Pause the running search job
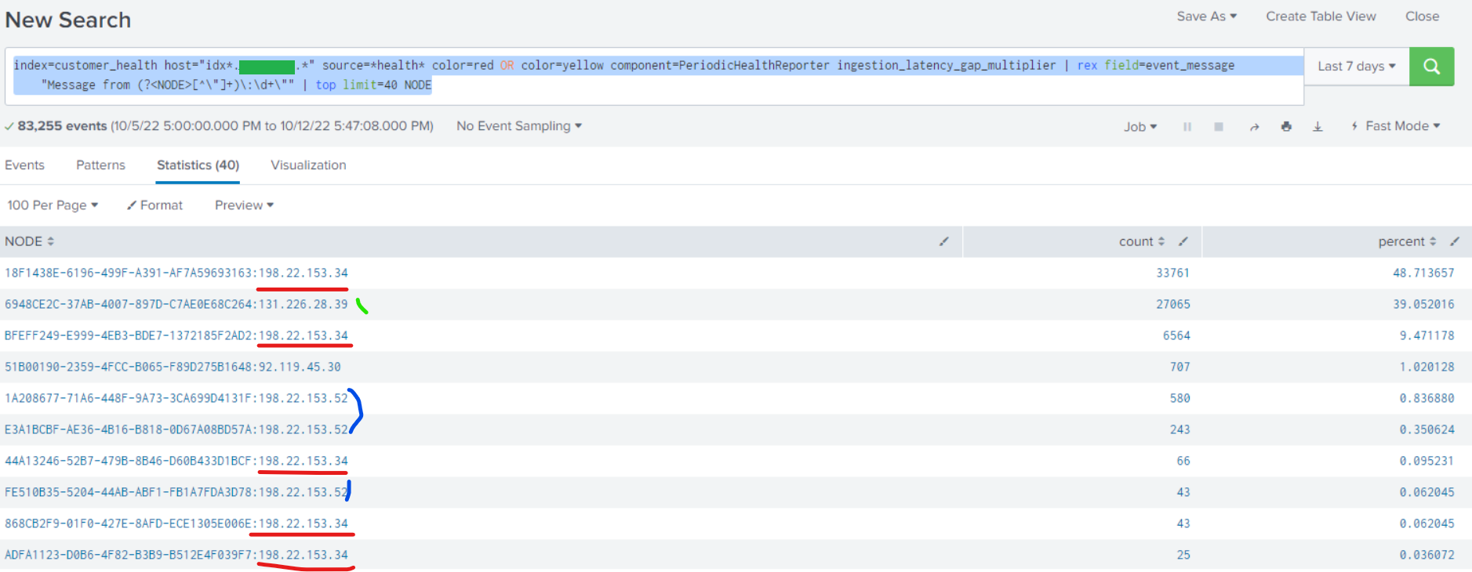The width and height of the screenshot is (1472, 572). [x=1187, y=127]
